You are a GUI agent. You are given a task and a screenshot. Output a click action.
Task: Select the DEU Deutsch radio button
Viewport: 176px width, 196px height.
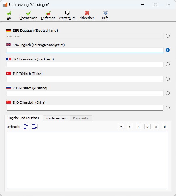click(x=168, y=36)
